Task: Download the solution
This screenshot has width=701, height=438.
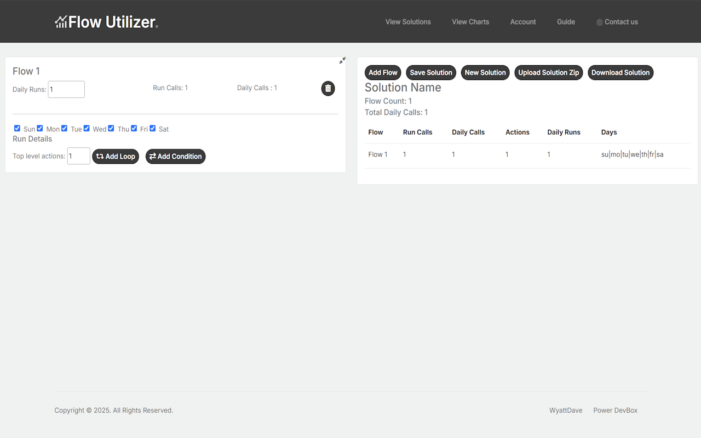Action: pos(620,73)
